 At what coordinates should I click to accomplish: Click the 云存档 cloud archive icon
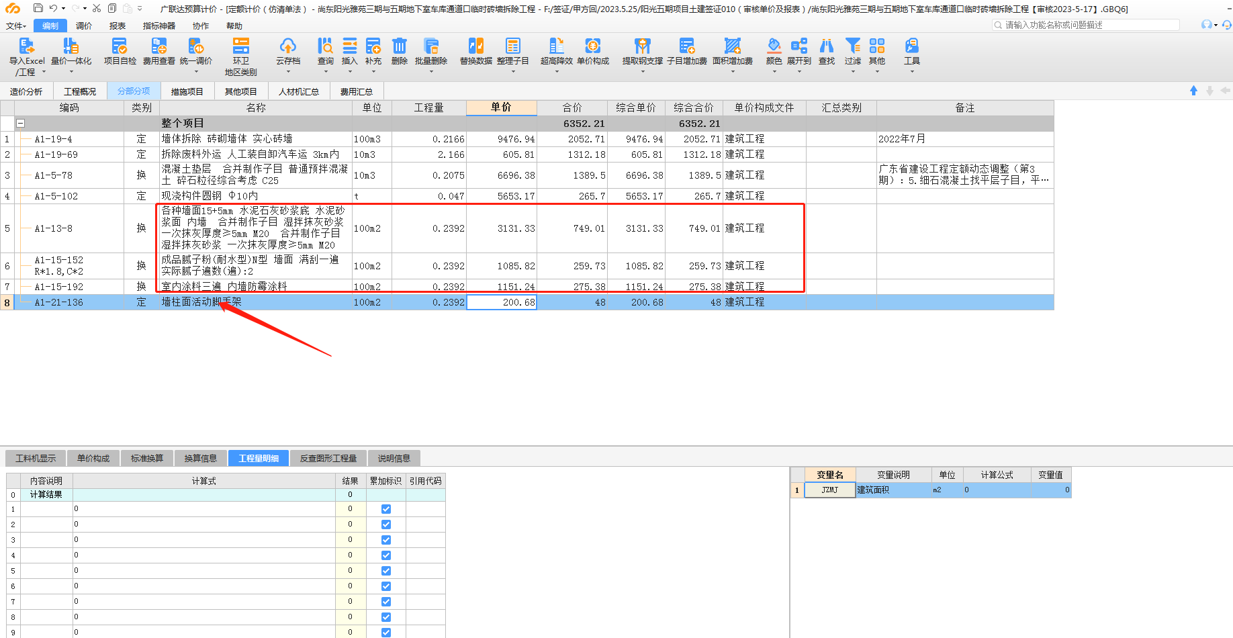point(288,46)
